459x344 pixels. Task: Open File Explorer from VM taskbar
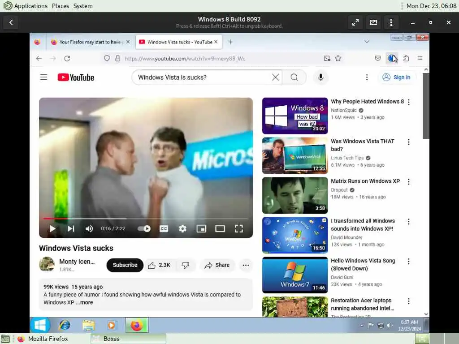[88, 325]
